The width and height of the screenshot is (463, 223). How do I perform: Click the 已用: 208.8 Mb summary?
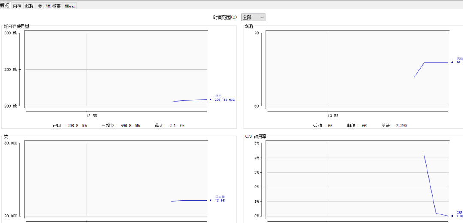tap(70, 126)
